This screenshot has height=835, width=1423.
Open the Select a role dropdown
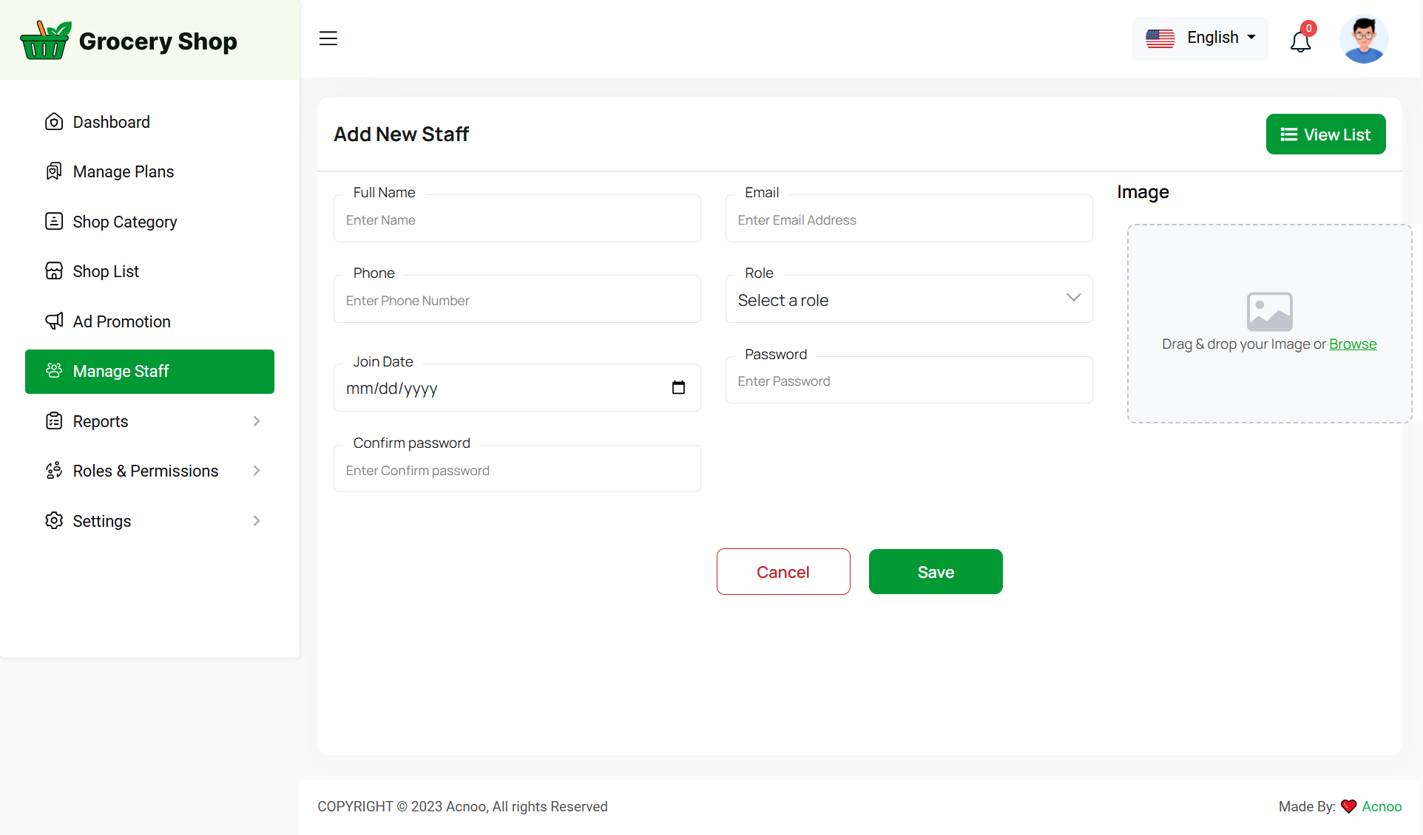point(908,299)
